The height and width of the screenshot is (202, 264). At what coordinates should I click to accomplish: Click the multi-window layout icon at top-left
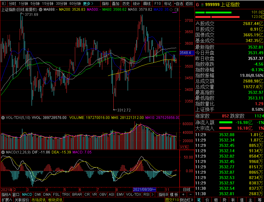click(x=4, y=4)
